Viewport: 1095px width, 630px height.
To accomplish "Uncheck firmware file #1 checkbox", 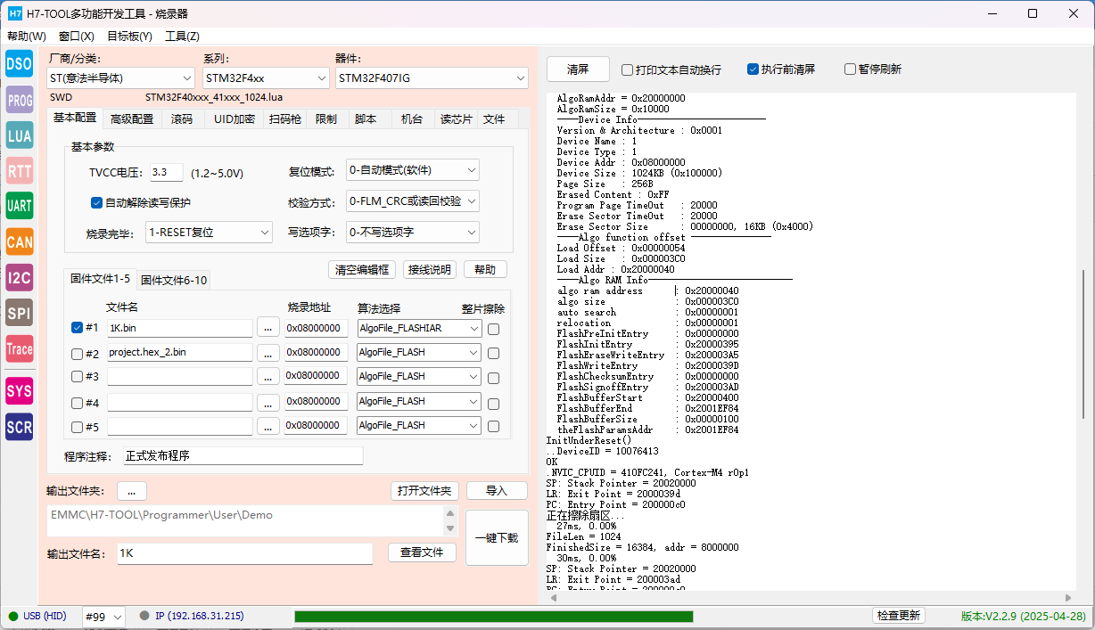I will (77, 327).
